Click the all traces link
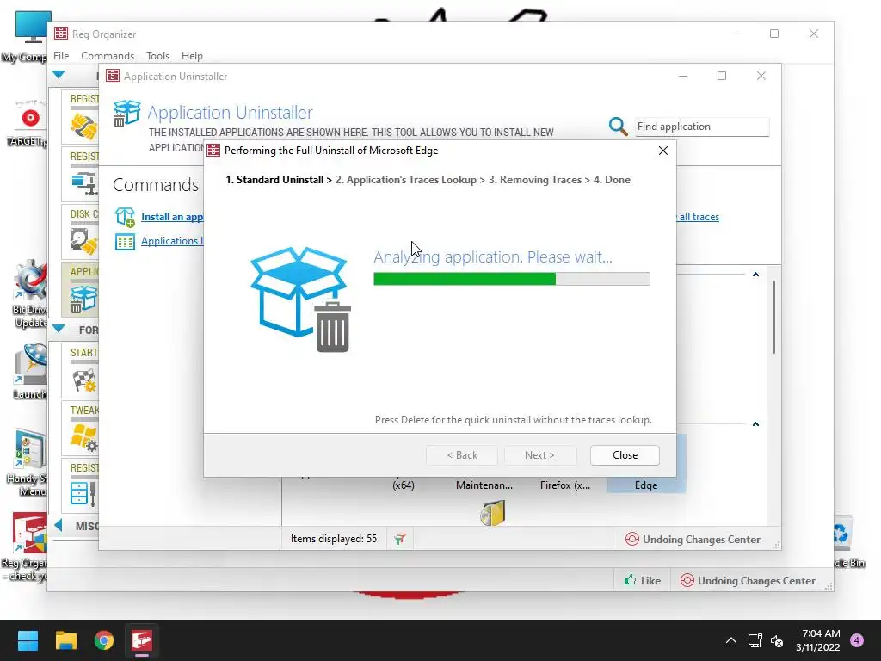 [699, 216]
